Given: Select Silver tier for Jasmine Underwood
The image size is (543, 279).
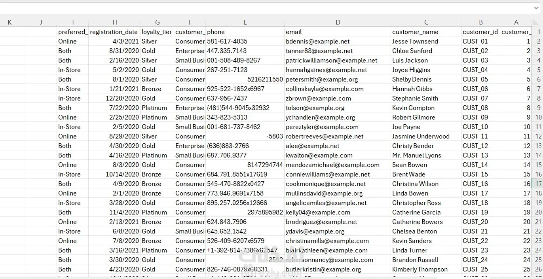Looking at the screenshot, I should 158,137.
